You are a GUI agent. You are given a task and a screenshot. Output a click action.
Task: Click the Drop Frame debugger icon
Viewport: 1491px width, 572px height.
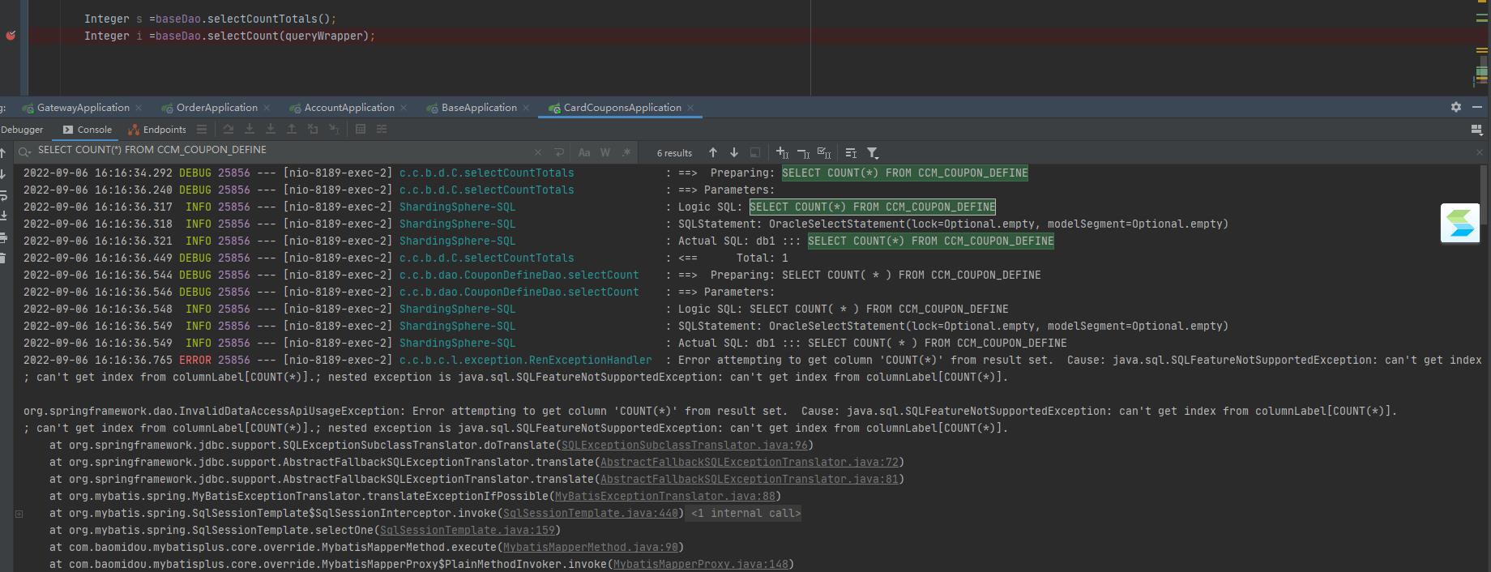point(313,130)
